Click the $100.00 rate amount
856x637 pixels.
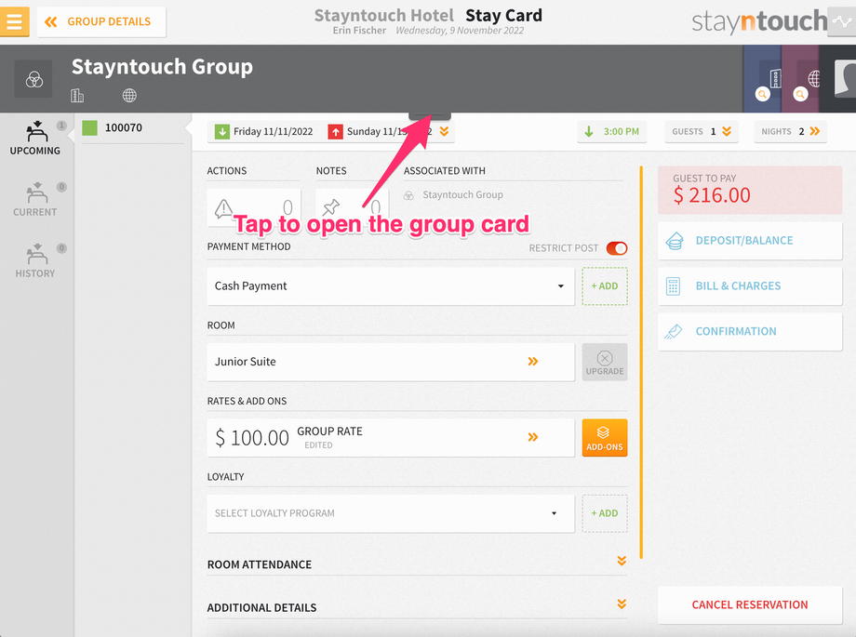[251, 438]
